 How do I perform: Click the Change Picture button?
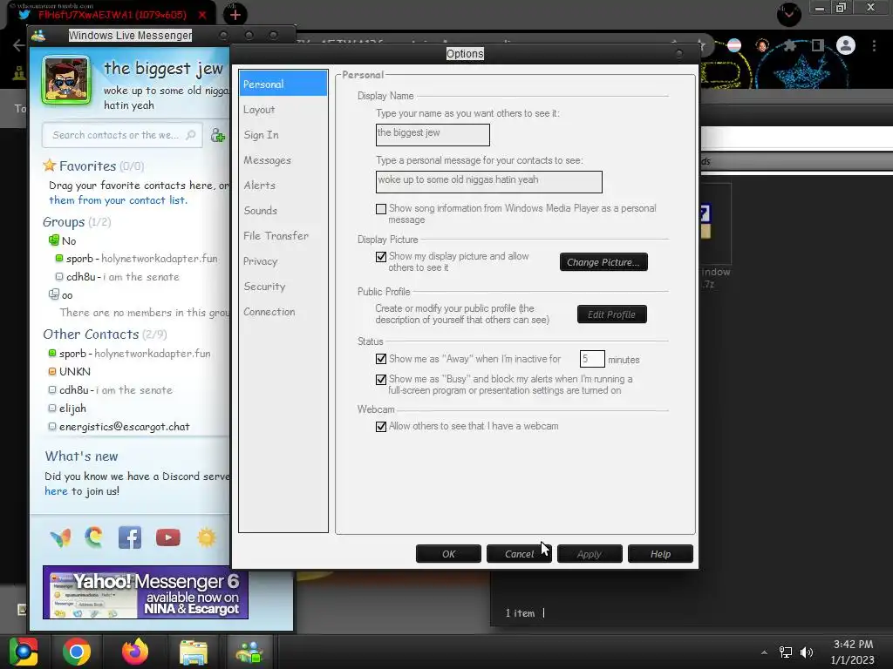point(603,262)
